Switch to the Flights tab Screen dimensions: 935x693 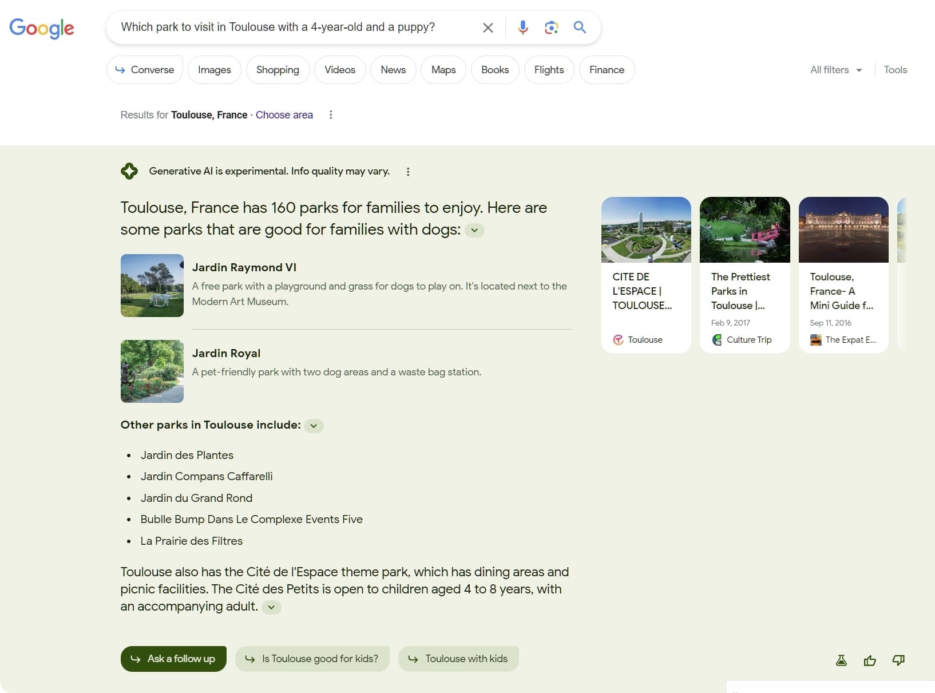click(x=549, y=70)
